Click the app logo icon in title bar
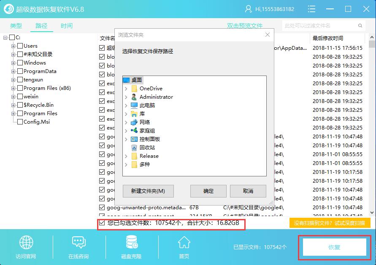Screen dimensions: 376x265 9,9
